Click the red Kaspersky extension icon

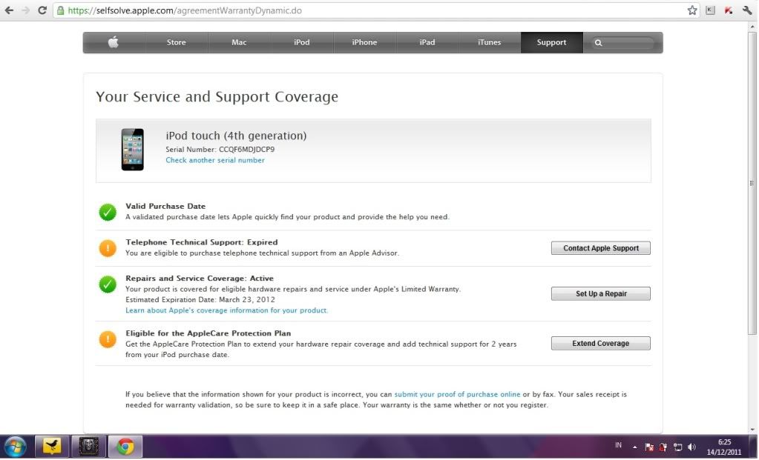729,10
